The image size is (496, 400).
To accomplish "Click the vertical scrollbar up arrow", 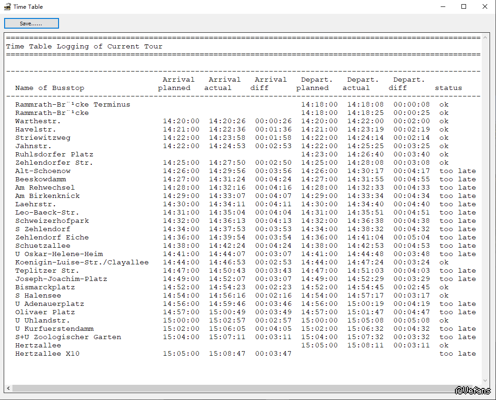I will click(x=486, y=38).
